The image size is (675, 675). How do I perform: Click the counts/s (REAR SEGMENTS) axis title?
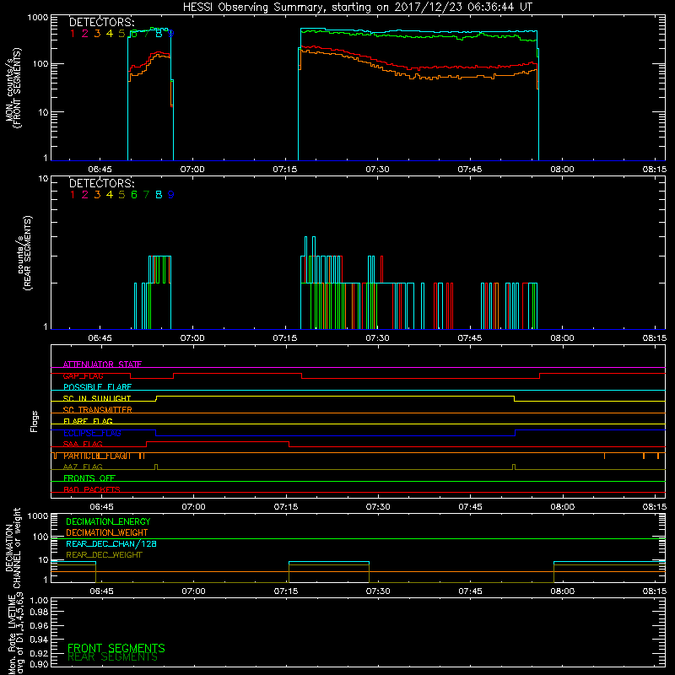pos(24,253)
